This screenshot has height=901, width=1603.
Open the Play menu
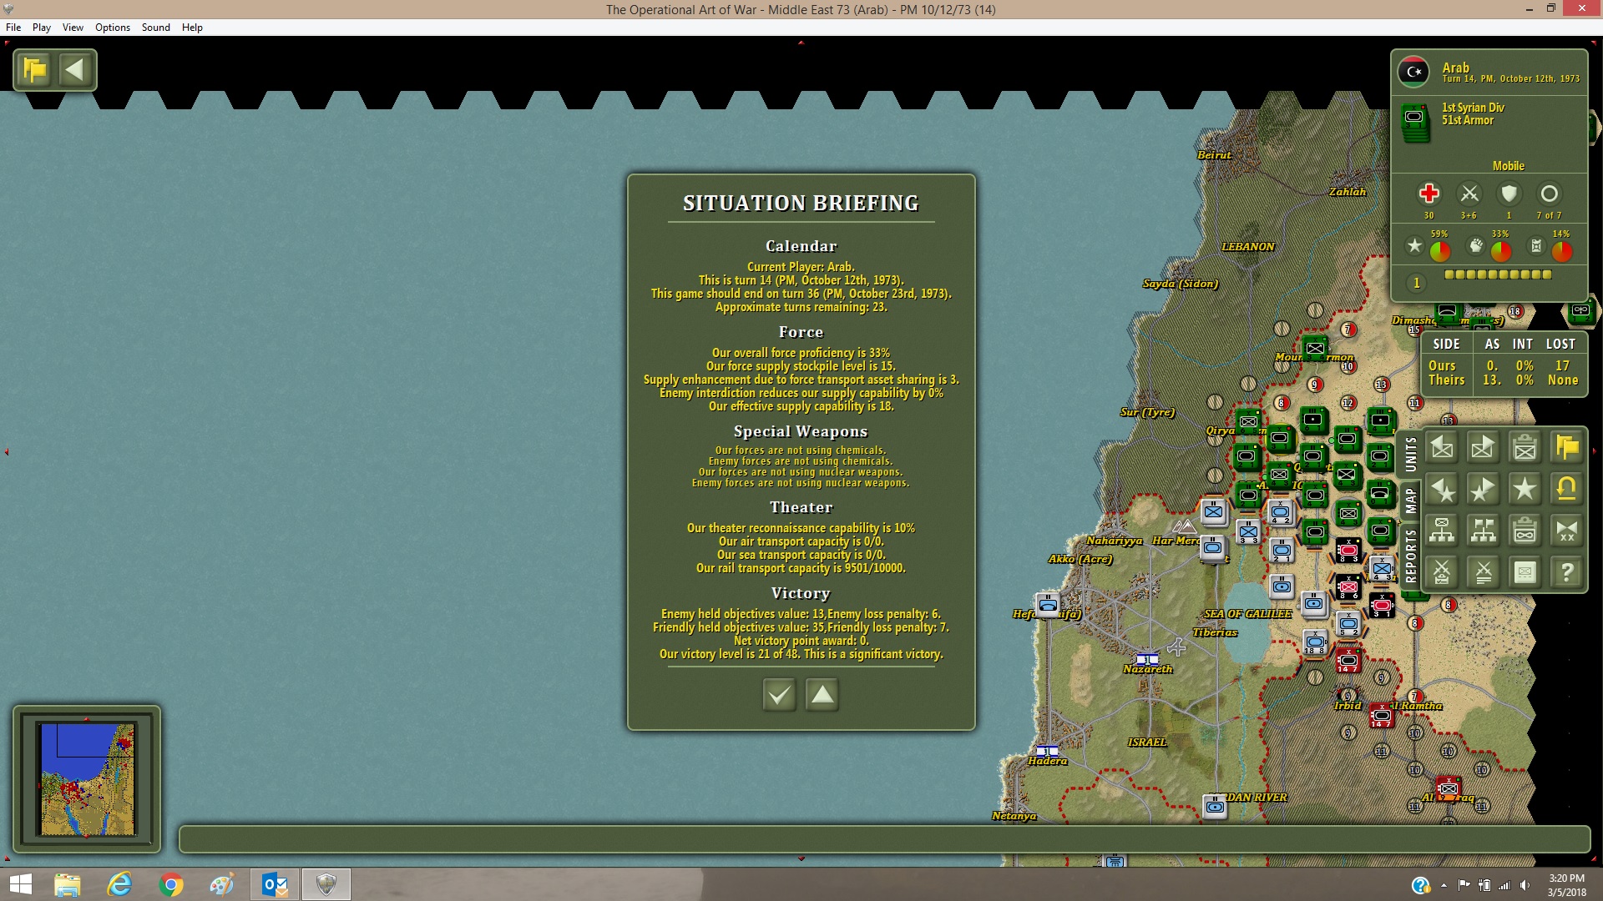coord(42,28)
